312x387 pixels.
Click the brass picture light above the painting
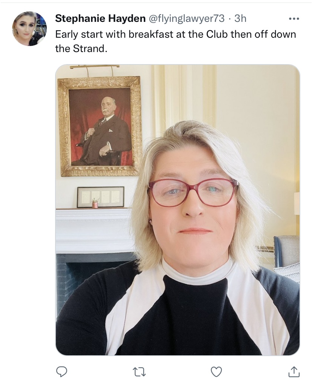tap(94, 67)
